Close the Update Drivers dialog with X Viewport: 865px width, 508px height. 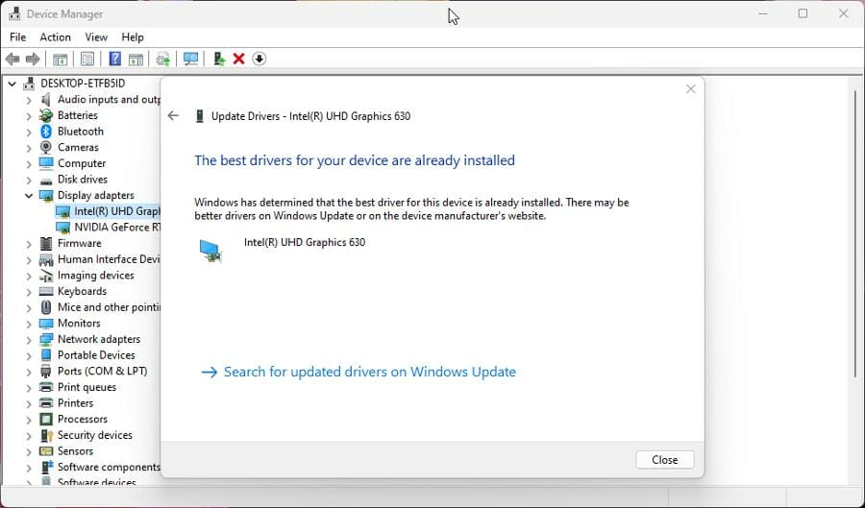coord(691,88)
